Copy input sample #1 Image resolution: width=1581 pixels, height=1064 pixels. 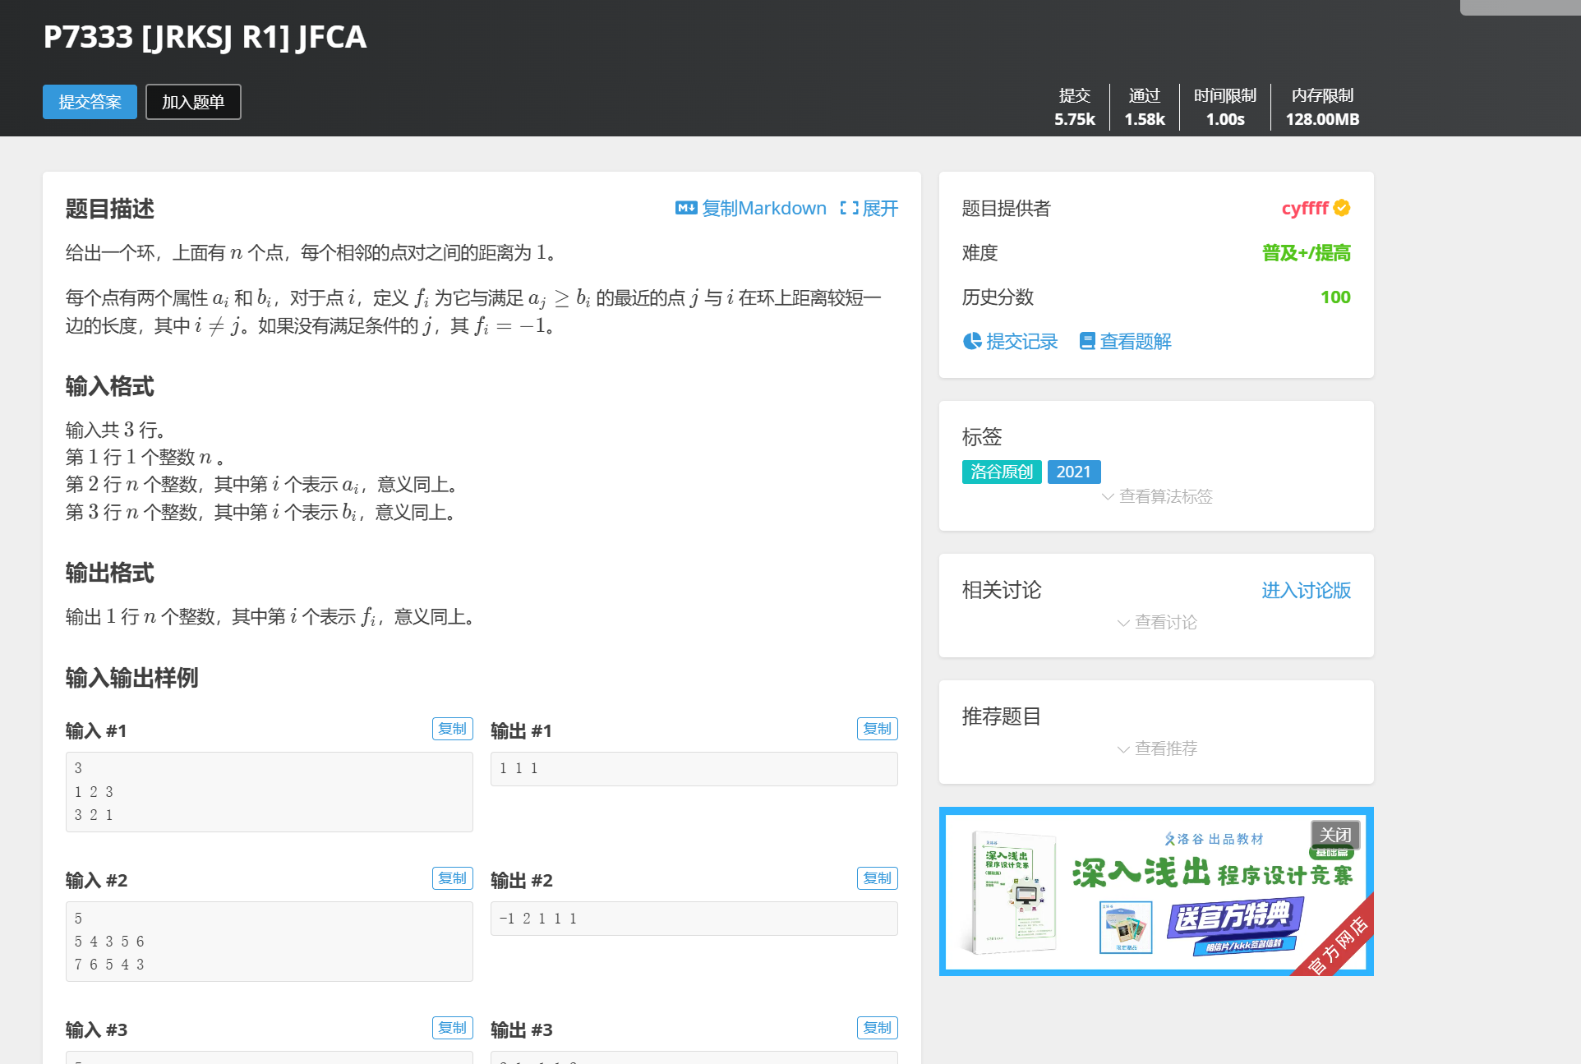point(452,729)
